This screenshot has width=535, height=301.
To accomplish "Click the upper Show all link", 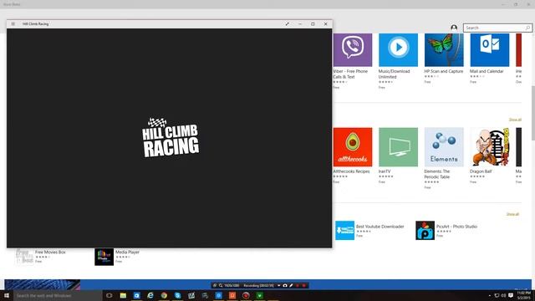I will click(515, 120).
